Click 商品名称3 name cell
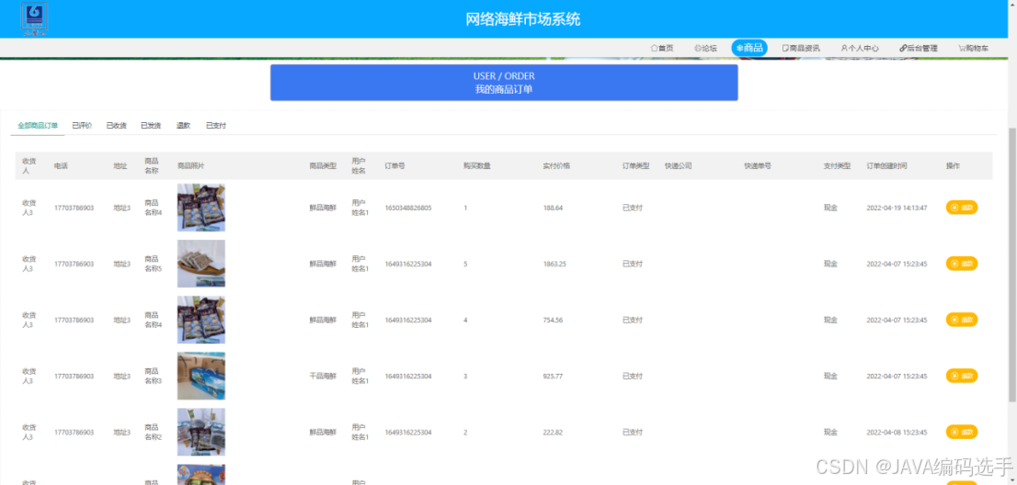The image size is (1017, 485). point(153,376)
